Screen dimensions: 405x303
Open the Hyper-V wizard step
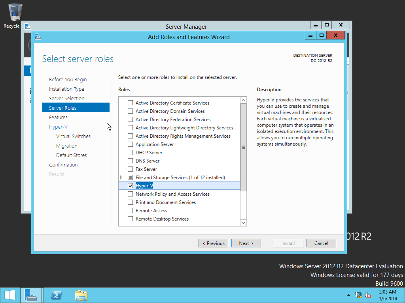(59, 127)
